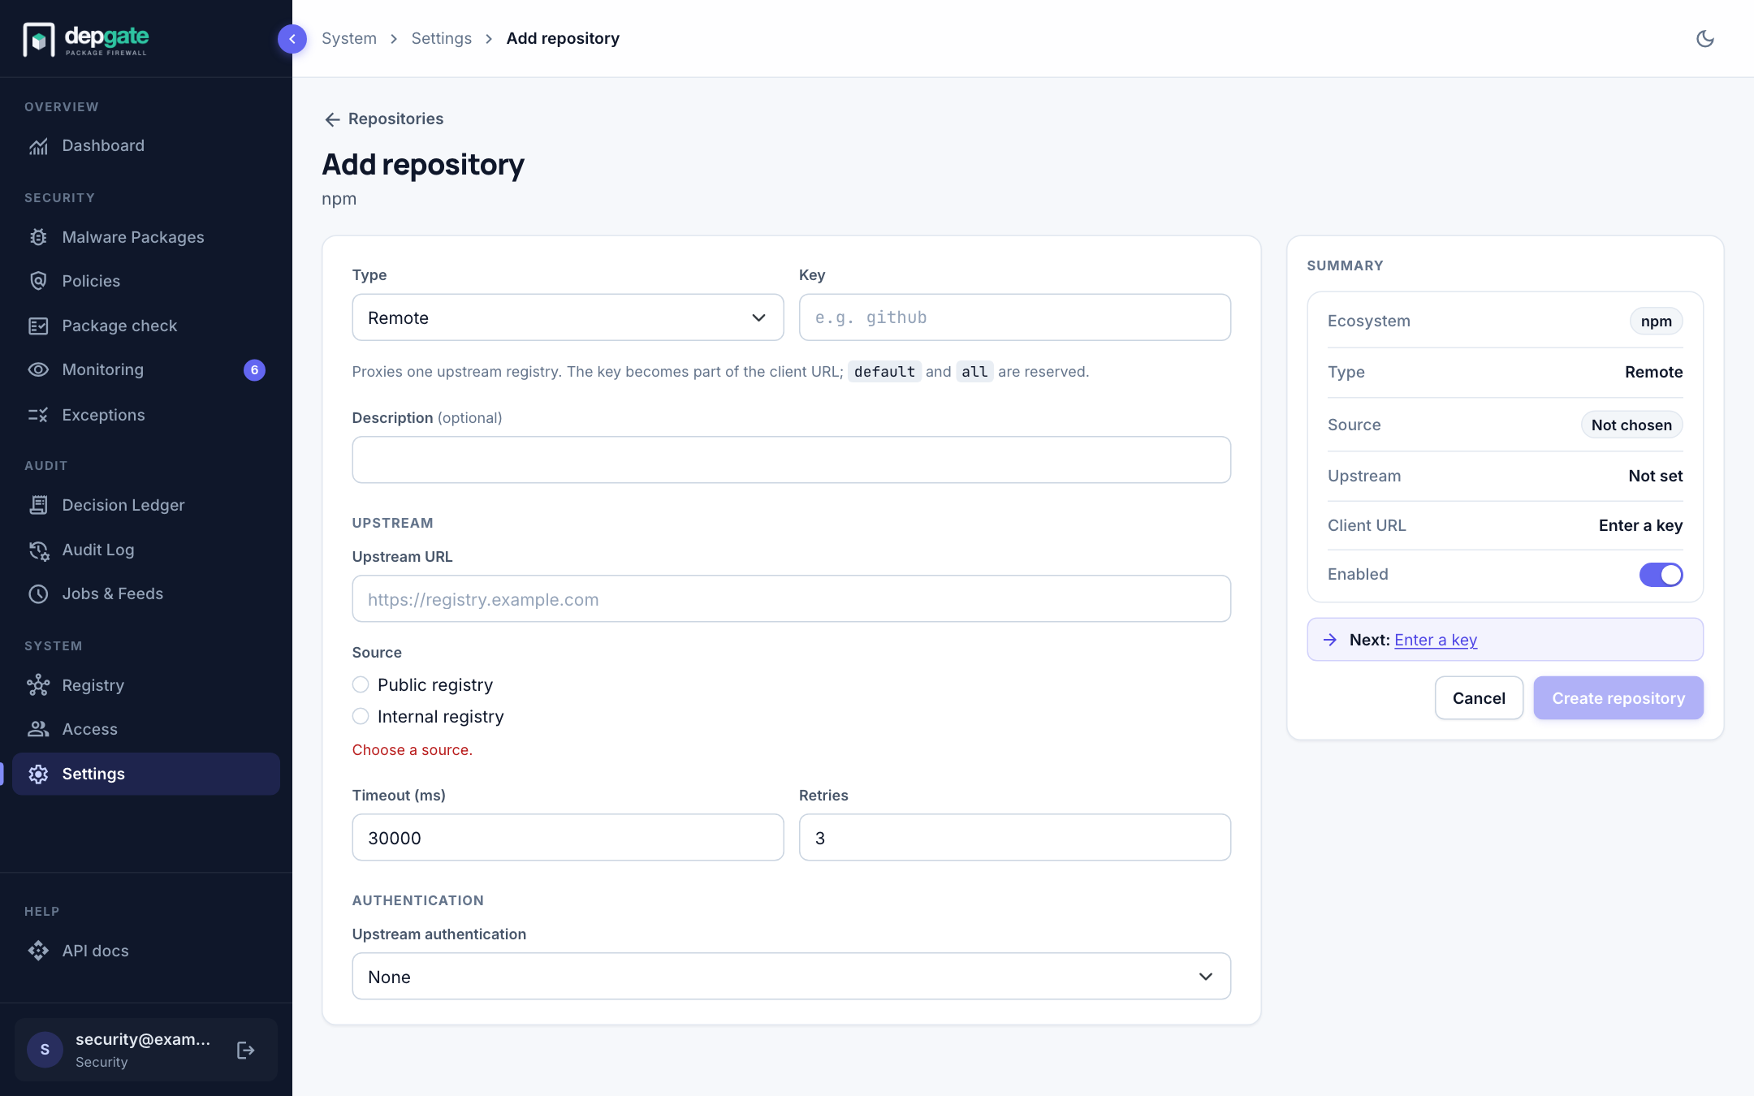This screenshot has height=1096, width=1754.
Task: Click the 'default' reserved key code text
Action: 884,372
